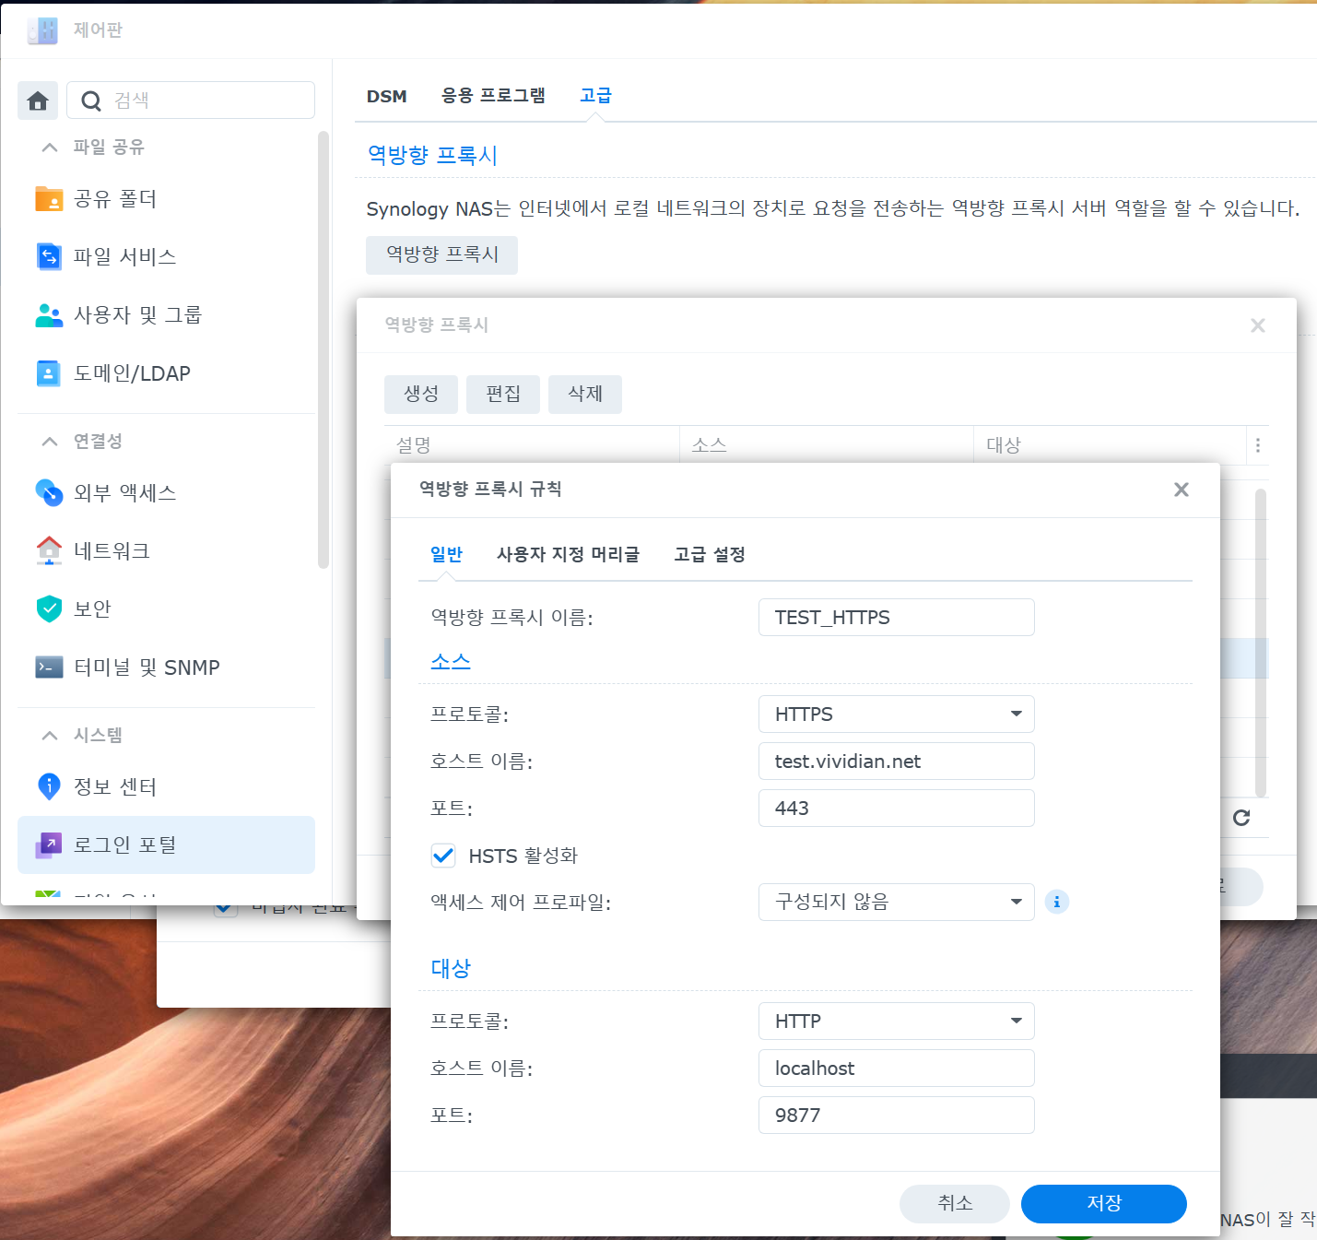This screenshot has width=1317, height=1240.
Task: Open the 액세스 제어 프로파일 dropdown
Action: coord(896,902)
